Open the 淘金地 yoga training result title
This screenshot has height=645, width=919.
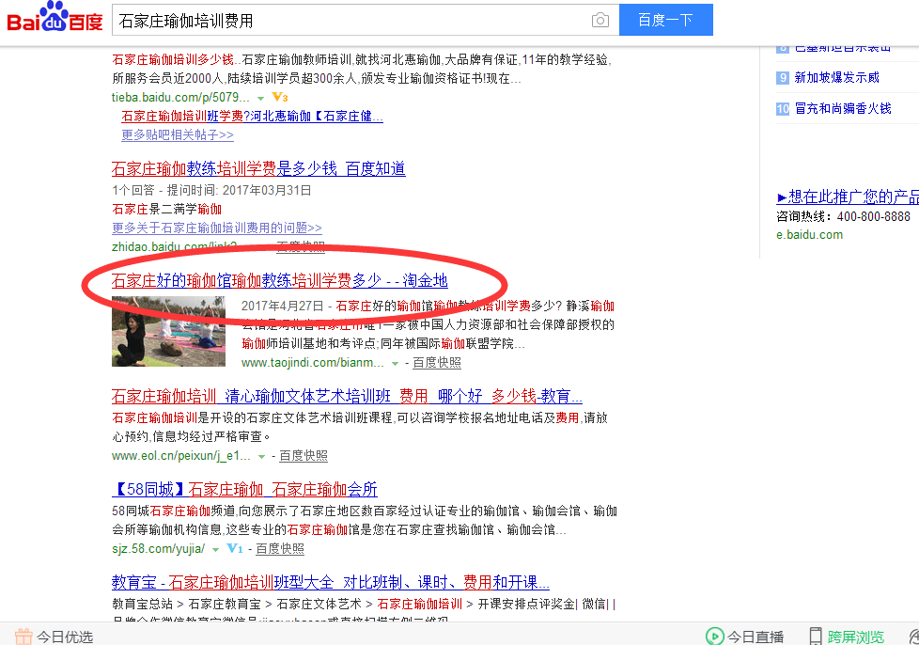tap(280, 281)
